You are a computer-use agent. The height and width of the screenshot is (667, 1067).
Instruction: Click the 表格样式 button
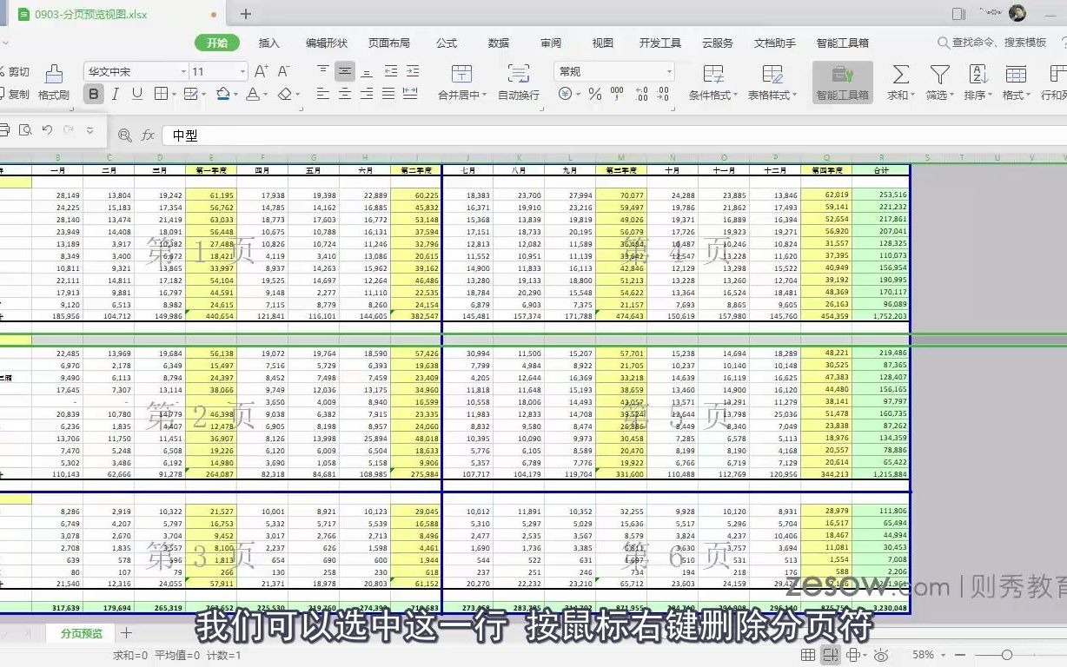click(772, 82)
